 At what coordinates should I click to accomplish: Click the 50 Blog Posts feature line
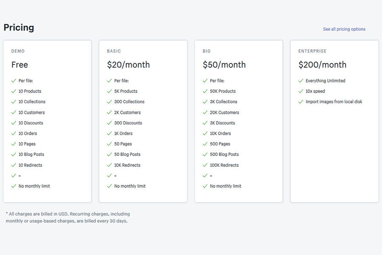(x=127, y=154)
